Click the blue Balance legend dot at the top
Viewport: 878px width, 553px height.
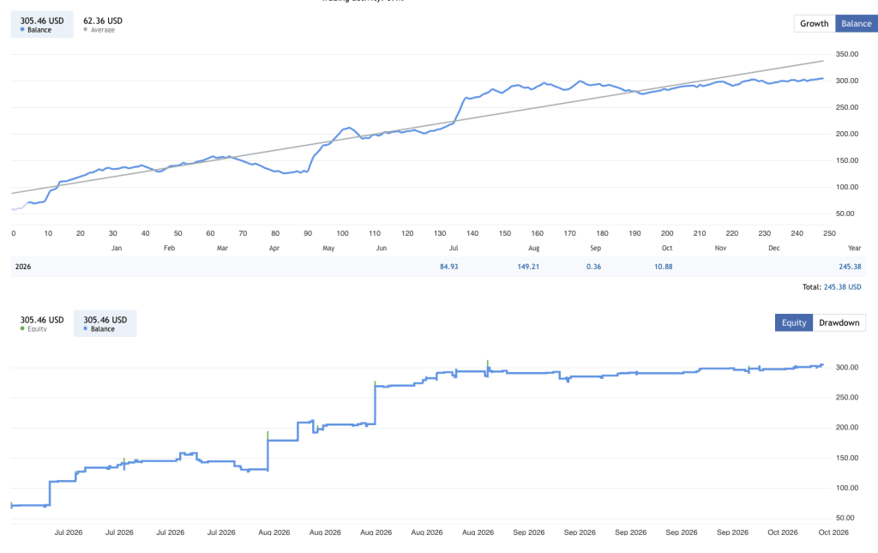(x=22, y=30)
